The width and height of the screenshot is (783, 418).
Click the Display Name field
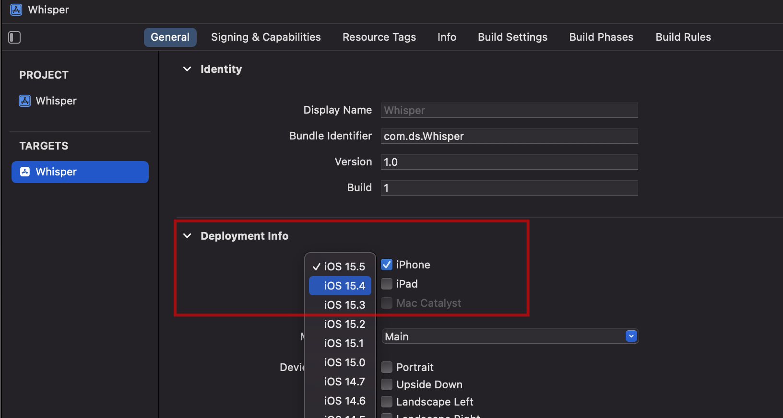[x=510, y=110]
